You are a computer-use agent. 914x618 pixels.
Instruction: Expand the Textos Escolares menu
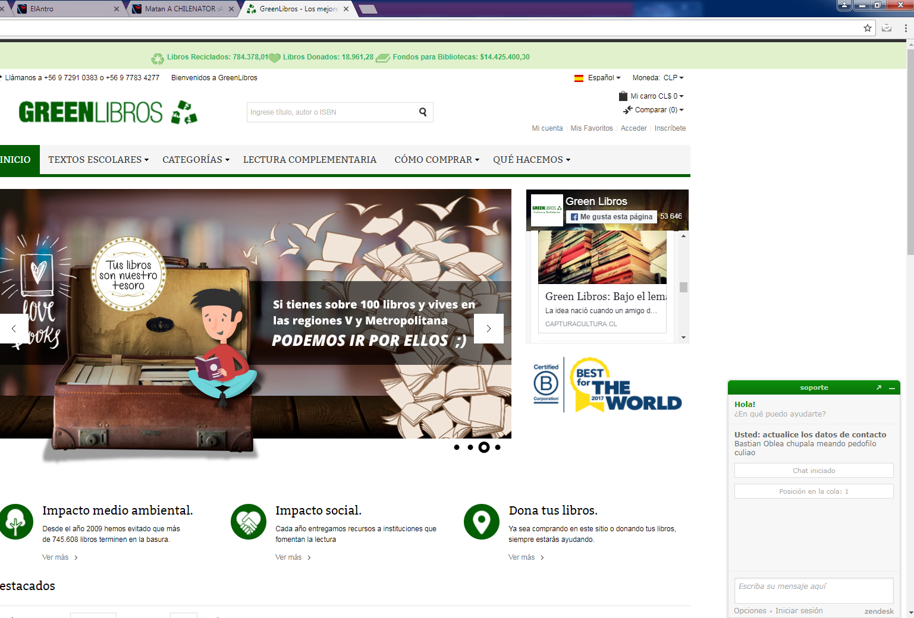click(x=99, y=160)
